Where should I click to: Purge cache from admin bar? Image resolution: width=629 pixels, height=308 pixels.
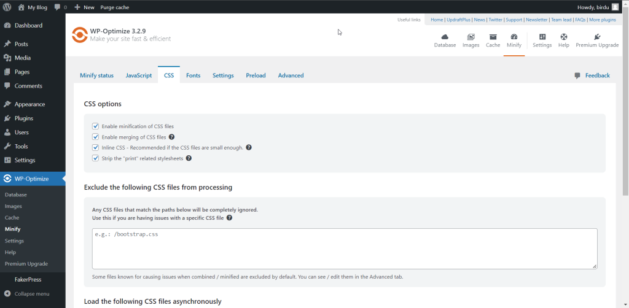115,7
